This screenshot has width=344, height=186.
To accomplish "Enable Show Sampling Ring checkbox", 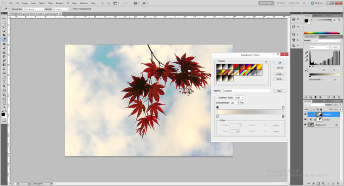I will pos(73,8).
